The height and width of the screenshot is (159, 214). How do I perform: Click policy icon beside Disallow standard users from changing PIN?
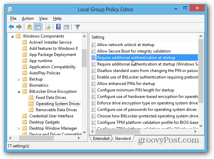(x=93, y=71)
